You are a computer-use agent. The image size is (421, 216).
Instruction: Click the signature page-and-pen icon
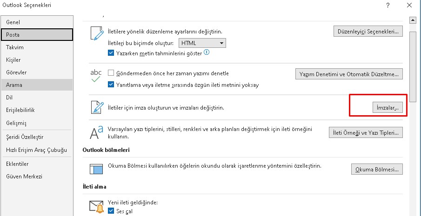[97, 107]
